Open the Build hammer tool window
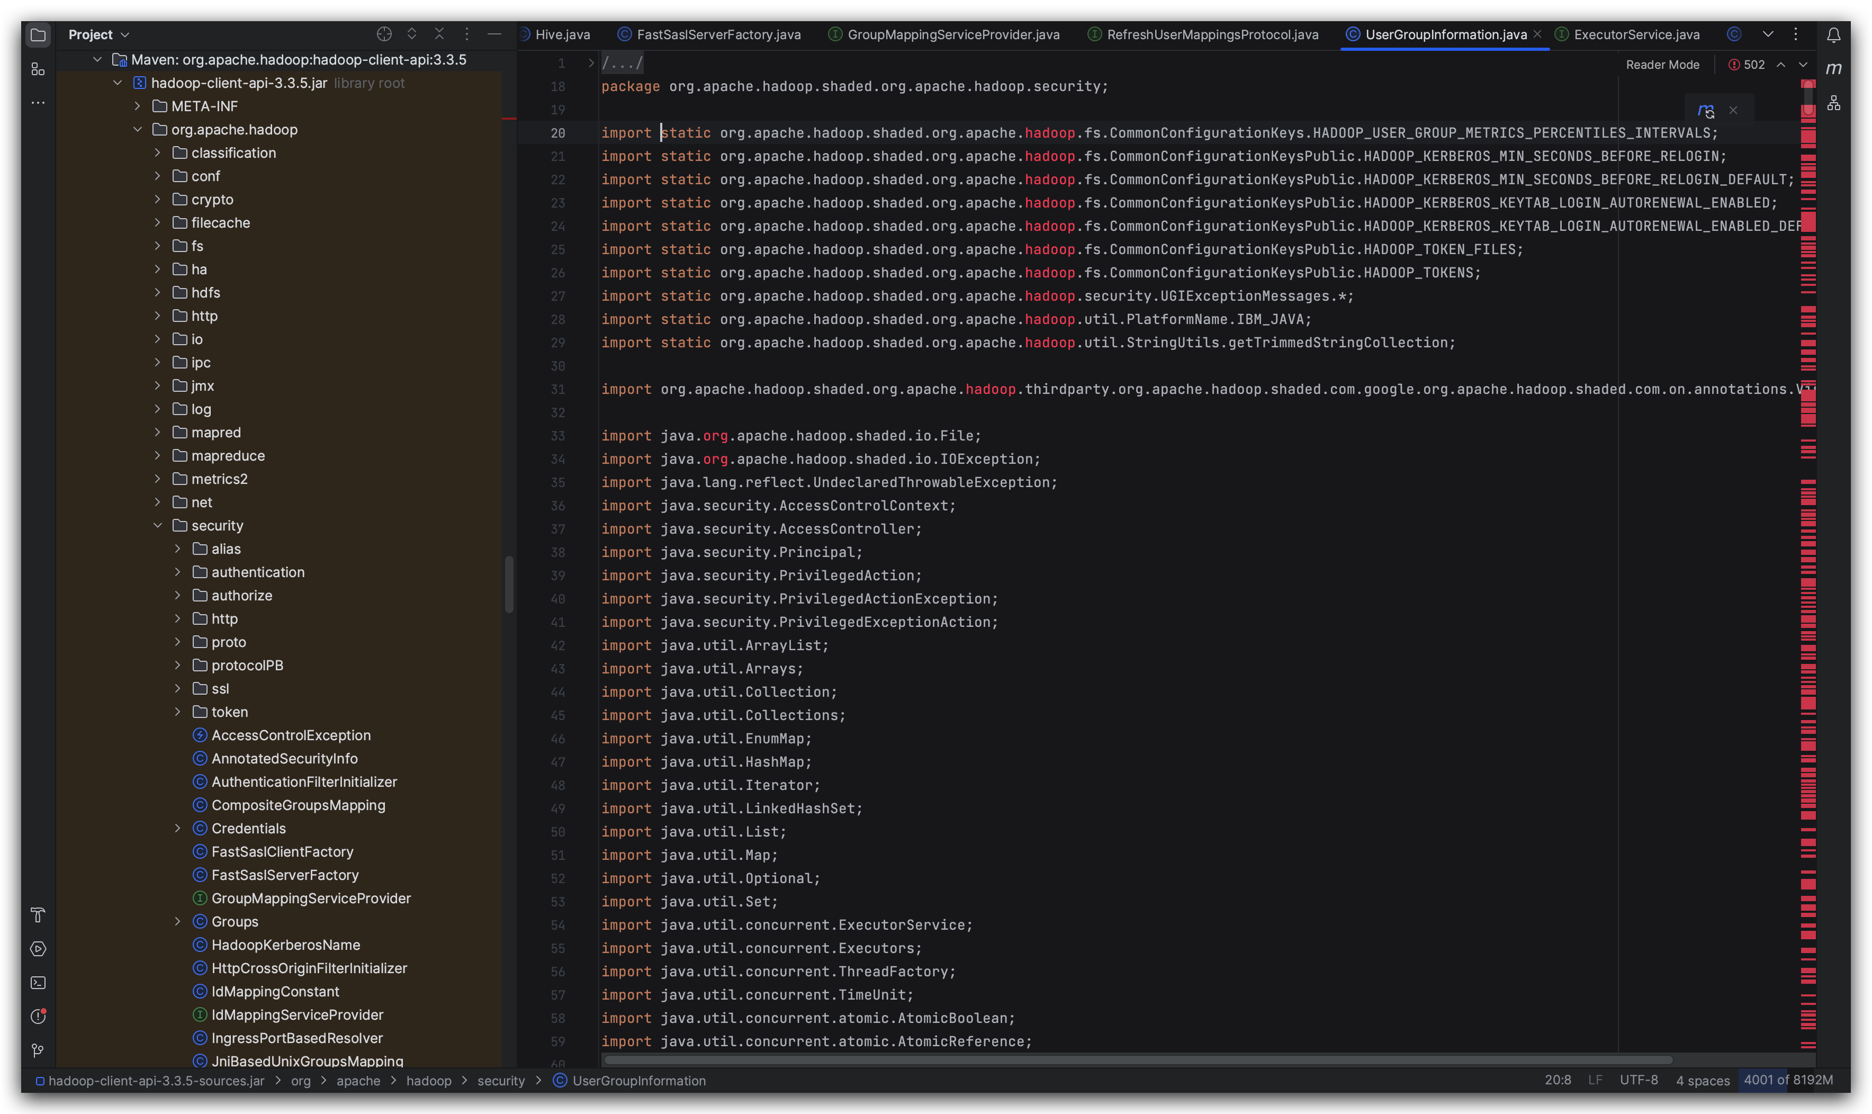Screen dimensions: 1872x1114 coord(38,915)
